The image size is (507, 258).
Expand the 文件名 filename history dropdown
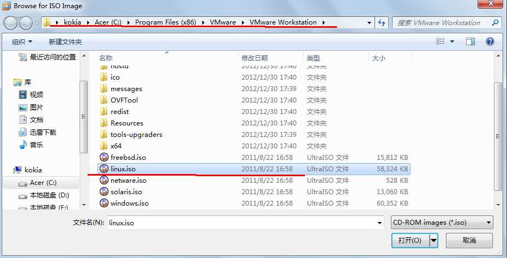(x=379, y=223)
